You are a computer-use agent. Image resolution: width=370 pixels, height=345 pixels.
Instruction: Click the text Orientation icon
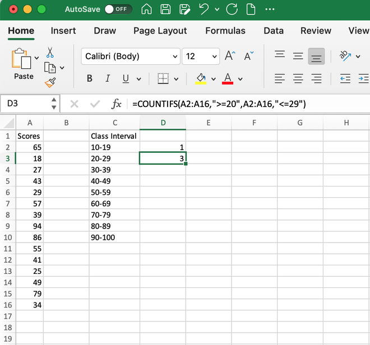pyautogui.click(x=345, y=56)
